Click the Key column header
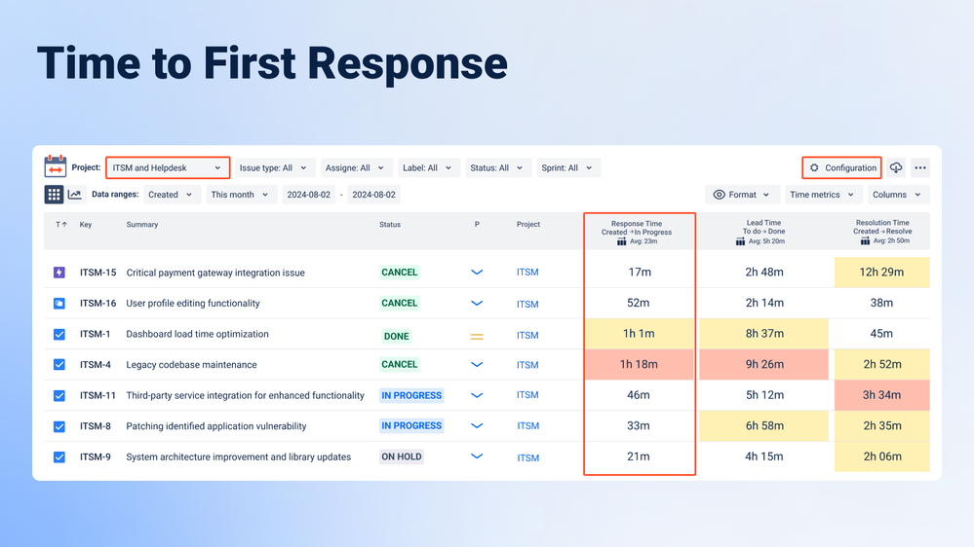974x547 pixels. click(x=86, y=225)
